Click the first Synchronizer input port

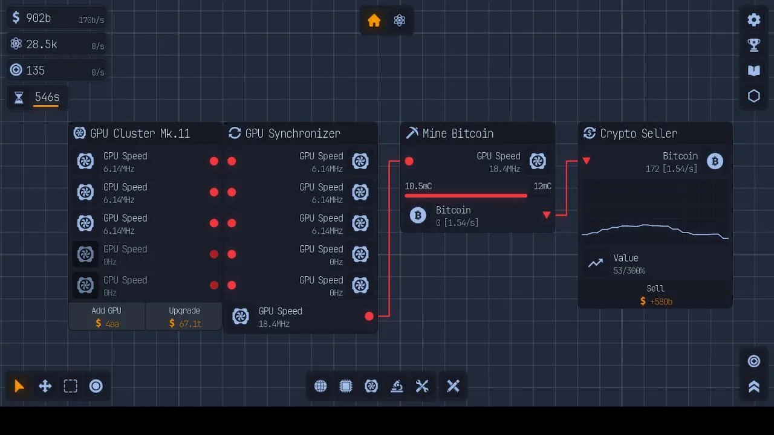[232, 161]
